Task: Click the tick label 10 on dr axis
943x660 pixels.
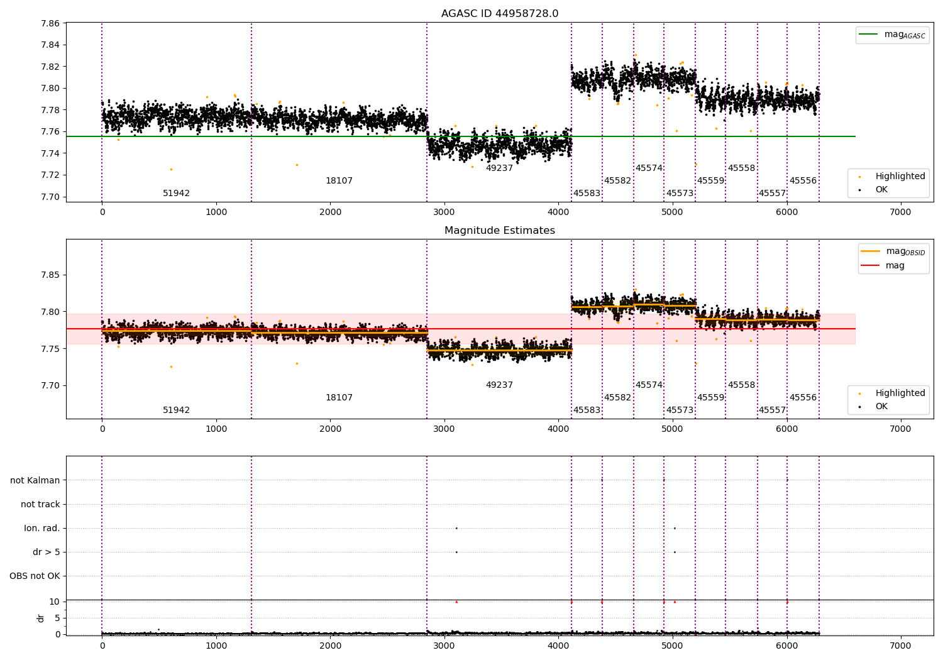Action: (55, 602)
